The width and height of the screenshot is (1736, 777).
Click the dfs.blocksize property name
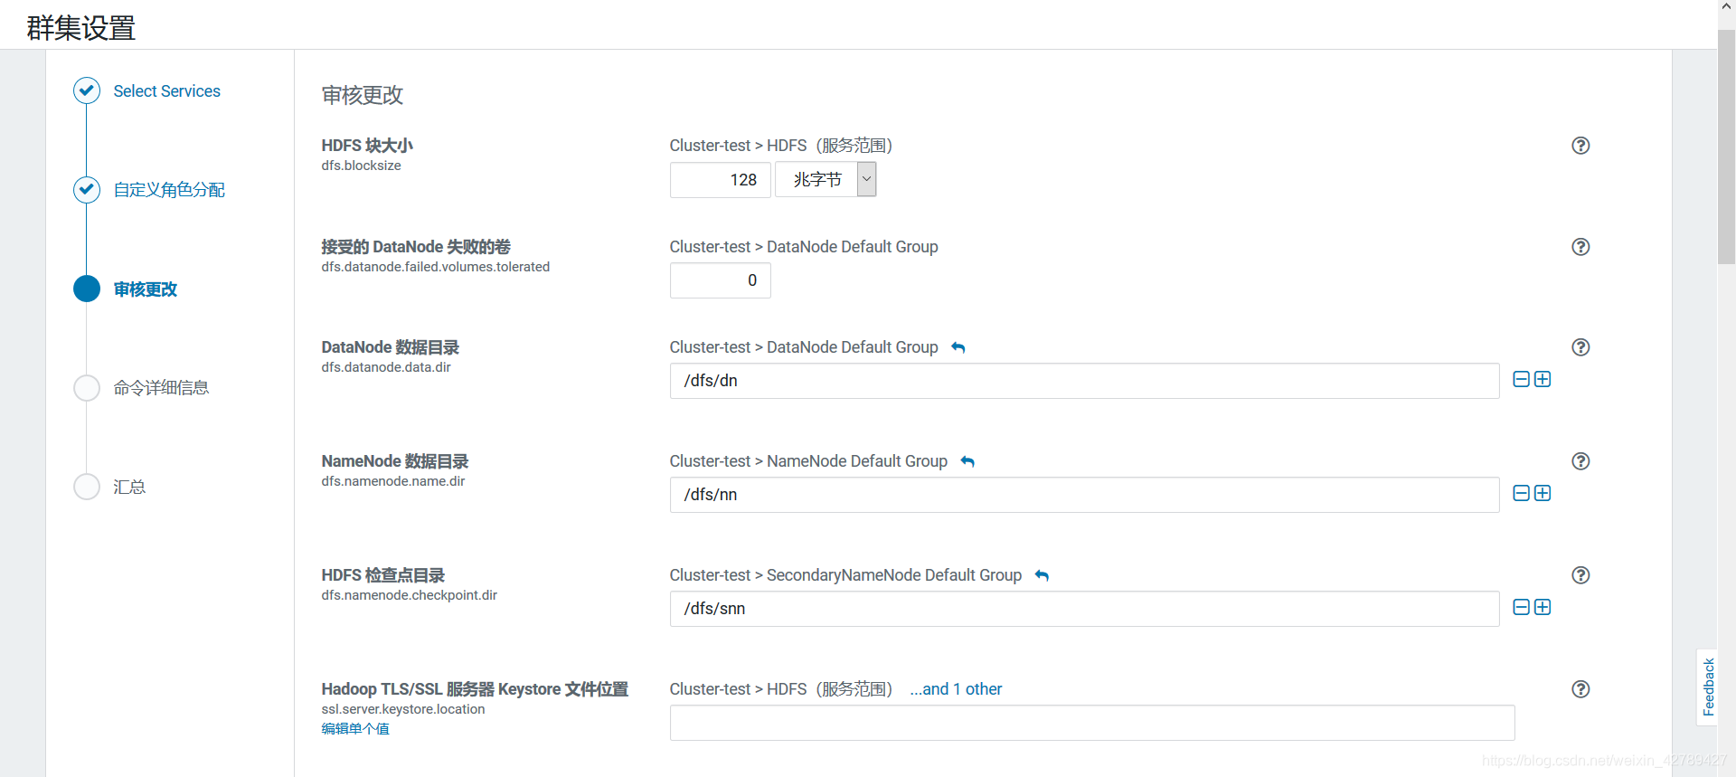pos(361,166)
